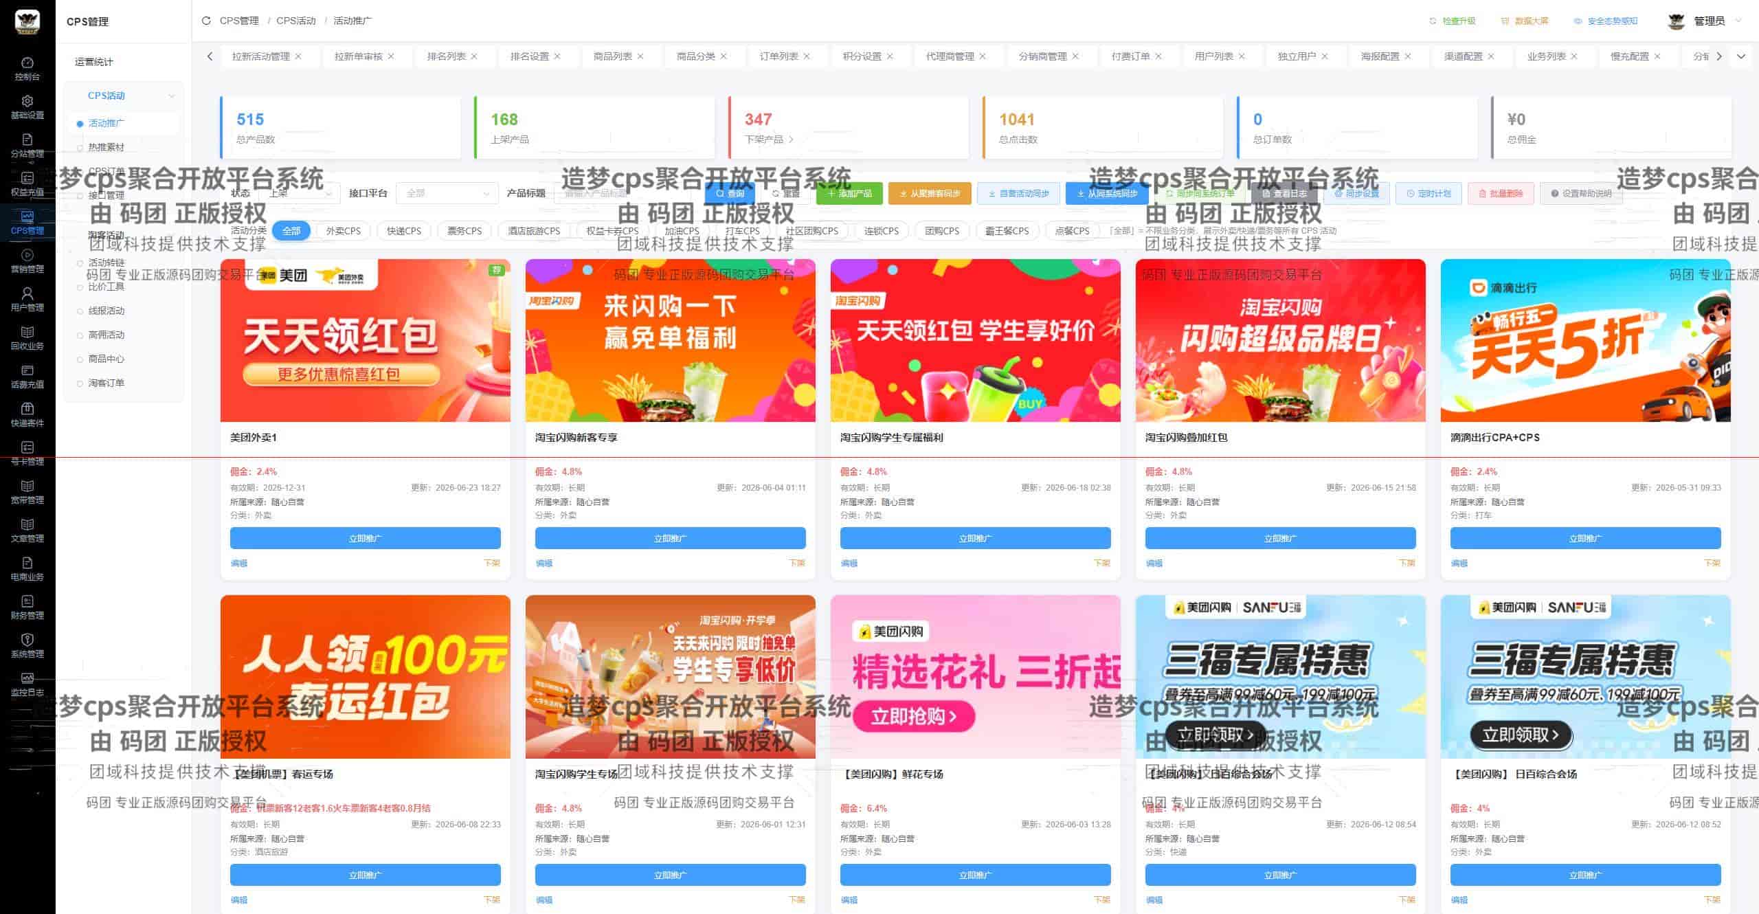Click 检查升级 in the top bar
This screenshot has height=914, width=1759.
1453,21
